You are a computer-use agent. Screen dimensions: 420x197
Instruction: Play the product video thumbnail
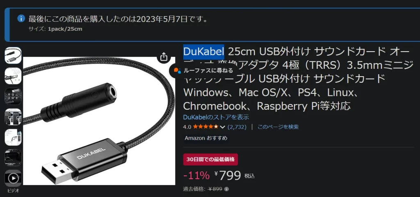tap(13, 178)
